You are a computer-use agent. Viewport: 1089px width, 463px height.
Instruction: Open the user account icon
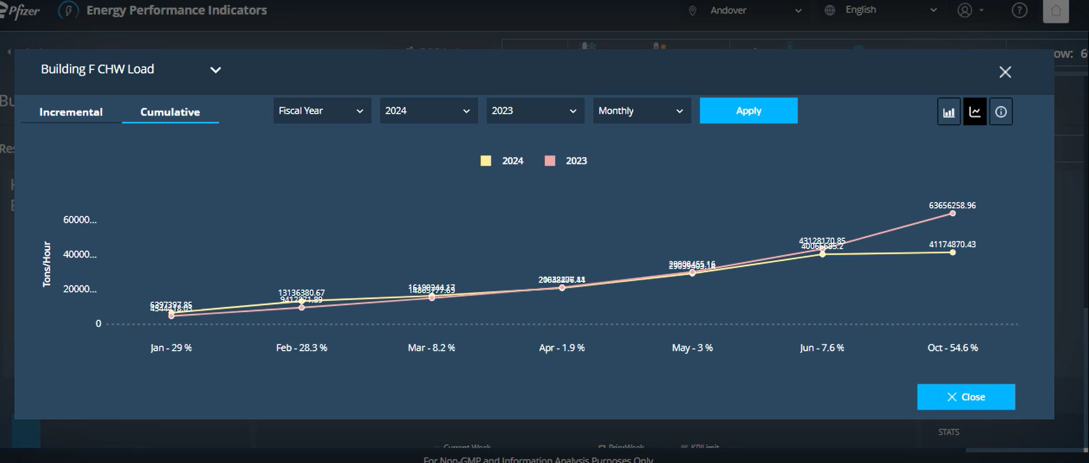click(x=965, y=10)
